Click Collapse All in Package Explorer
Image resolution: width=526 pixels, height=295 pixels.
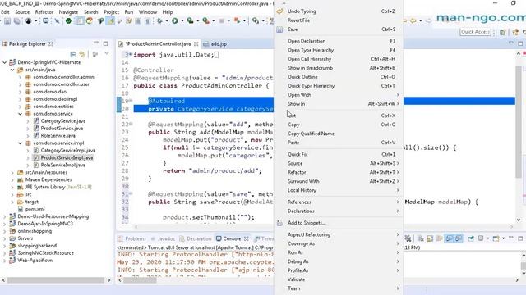[x=73, y=54]
